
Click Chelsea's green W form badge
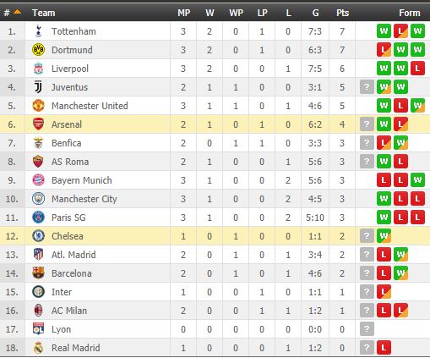384,236
